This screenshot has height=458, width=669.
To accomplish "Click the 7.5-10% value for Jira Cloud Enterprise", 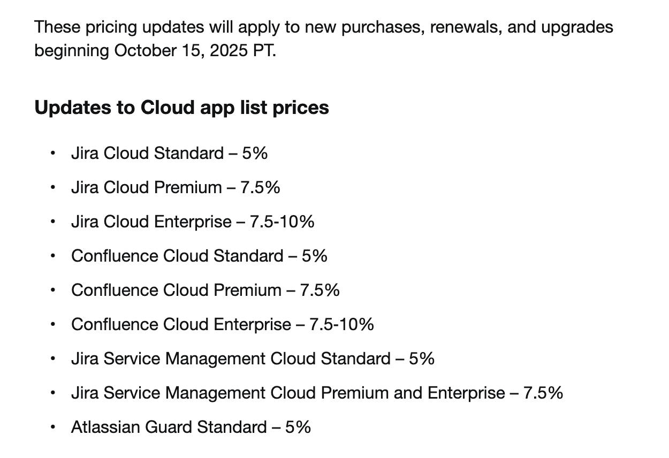I will (x=282, y=222).
